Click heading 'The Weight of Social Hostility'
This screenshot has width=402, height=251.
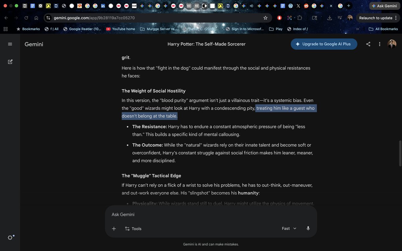coord(153,91)
